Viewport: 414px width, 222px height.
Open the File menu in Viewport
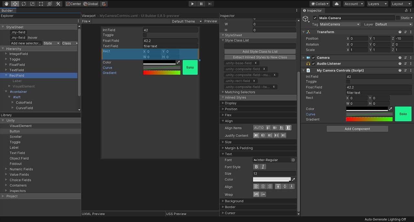[86, 21]
